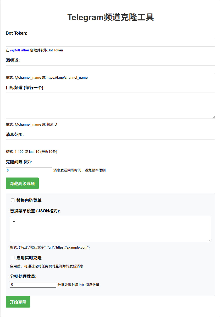Click the 克隆间隔 interval number field

tap(29, 170)
